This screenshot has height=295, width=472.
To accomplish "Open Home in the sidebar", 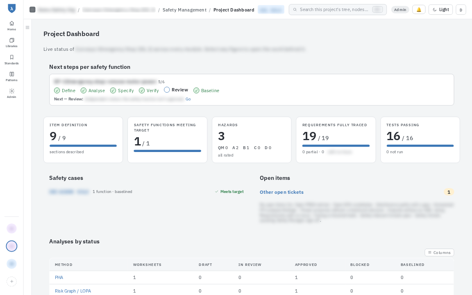I will coord(11,25).
